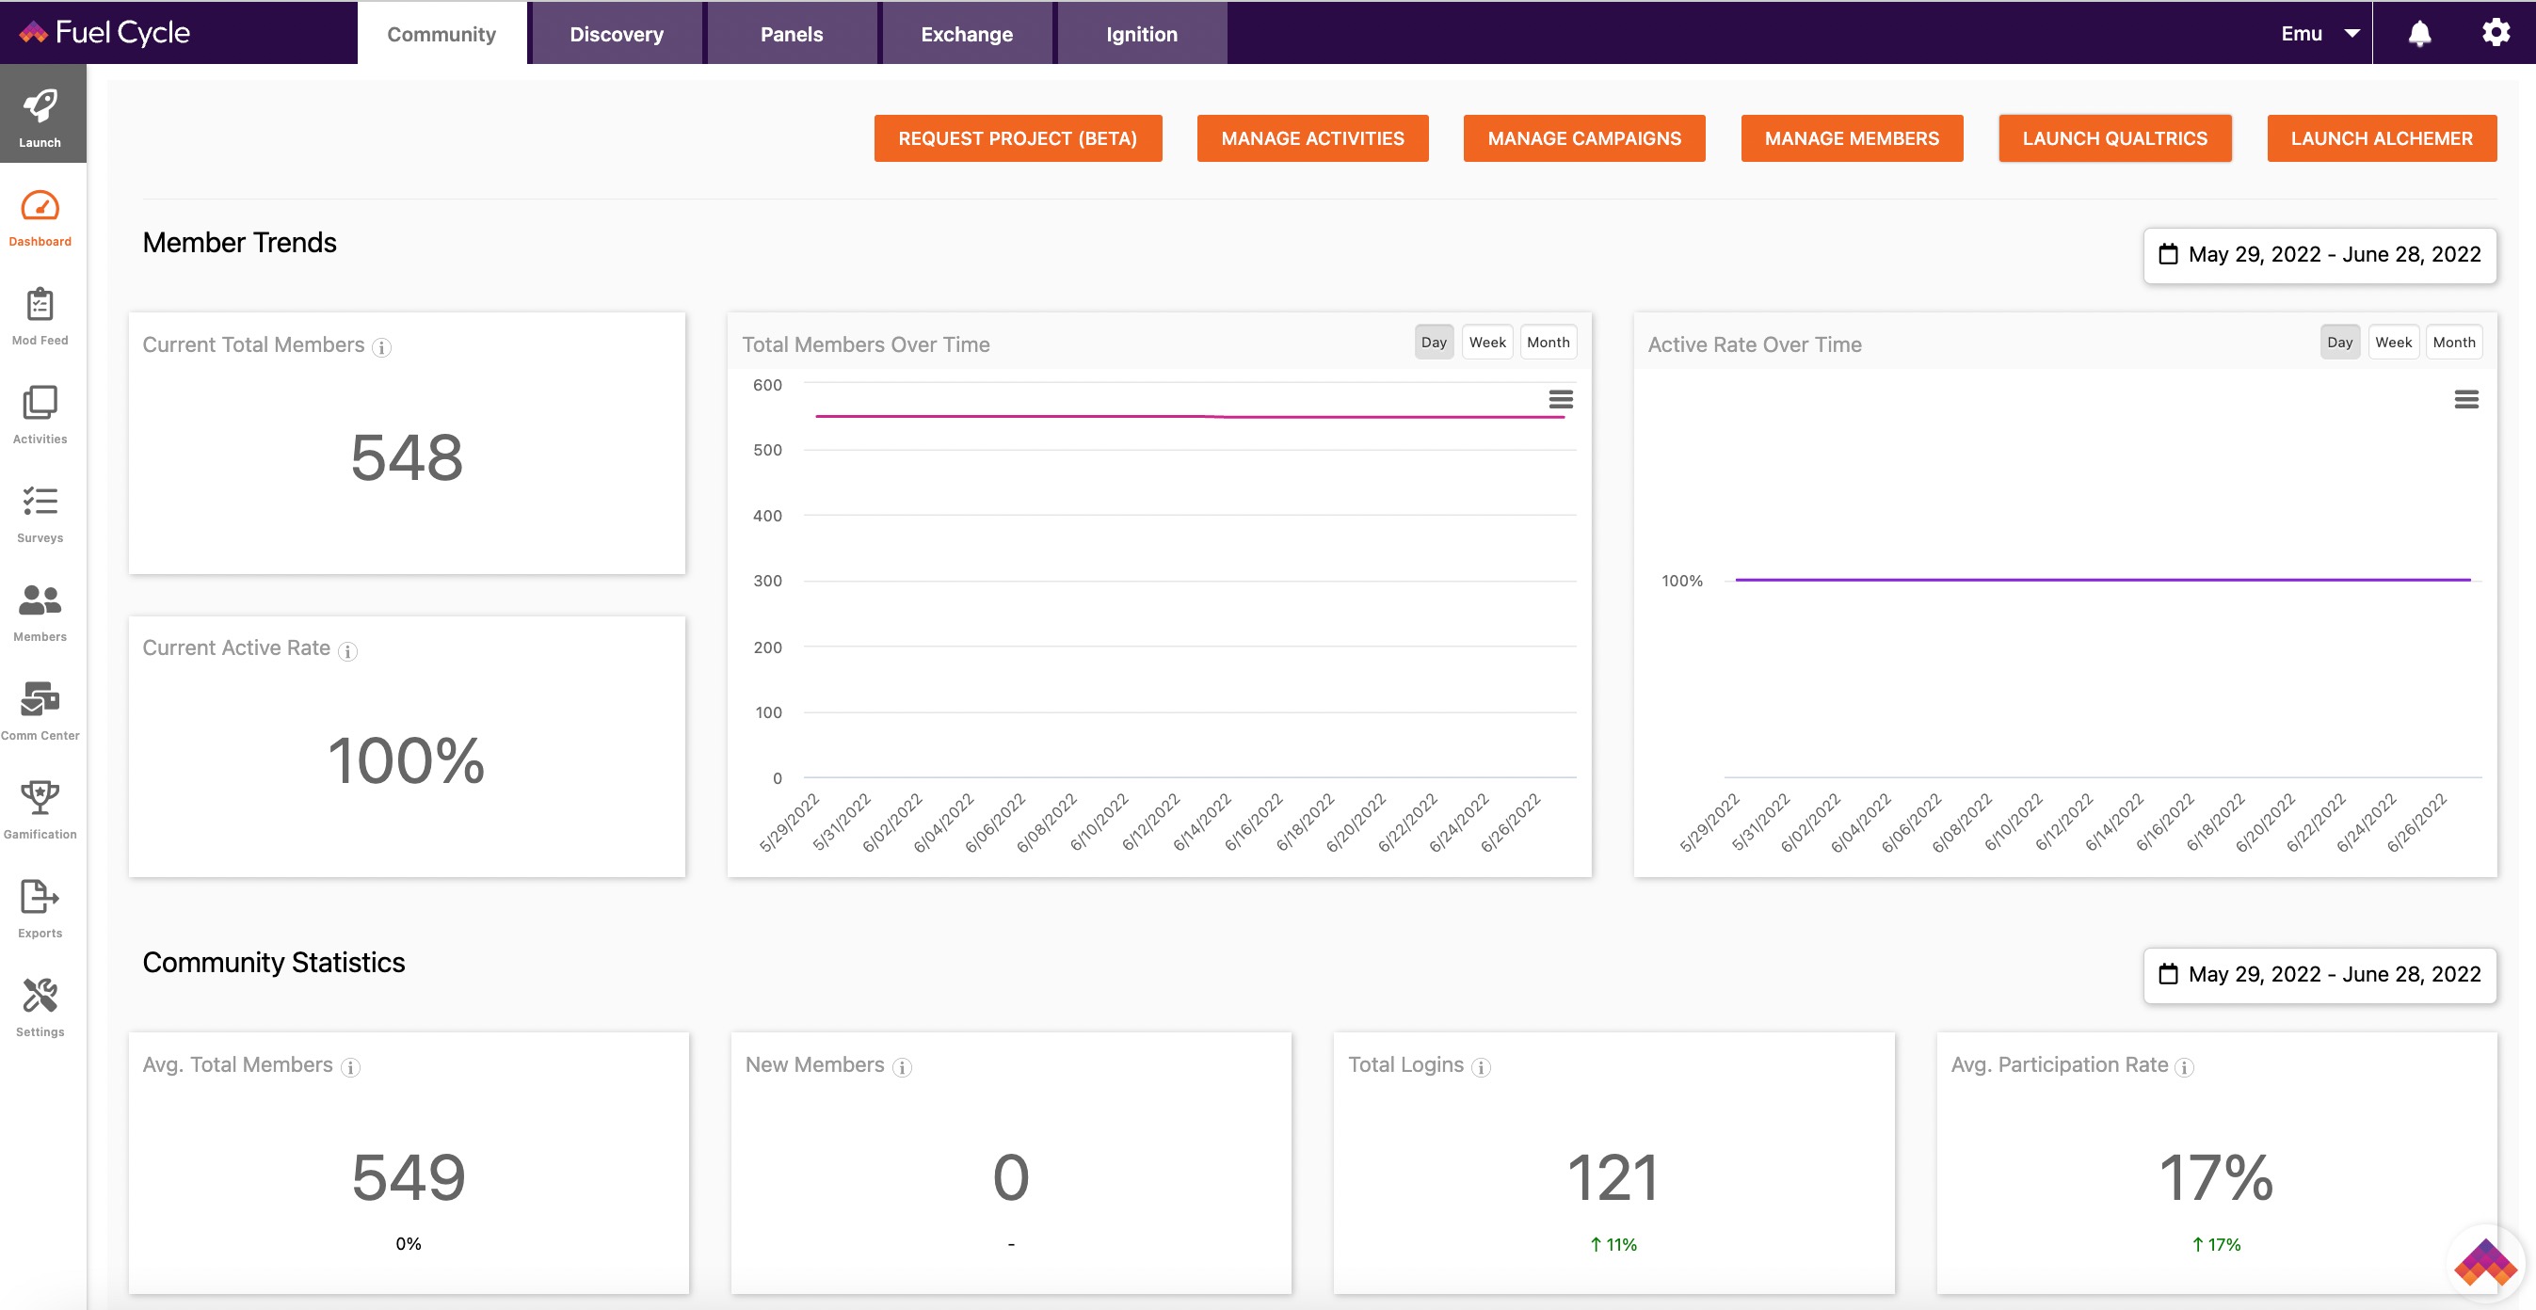Screen dimensions: 2536x1310
Task: Select Day view for Active Rate Over Time
Action: click(x=2339, y=343)
